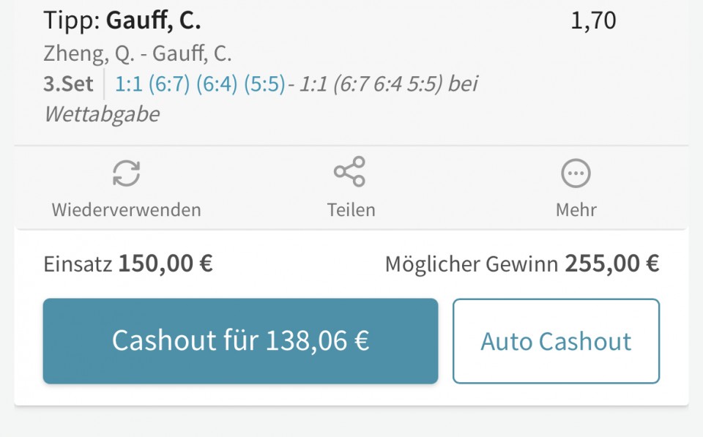Viewport: 703px width, 437px height.
Task: Open the Zheng, Q. - Gauff, C. match
Action: (x=138, y=53)
